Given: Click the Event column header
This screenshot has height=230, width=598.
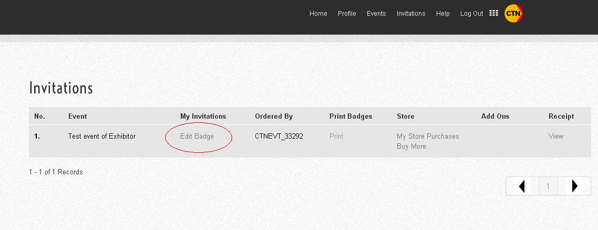Looking at the screenshot, I should (x=78, y=117).
